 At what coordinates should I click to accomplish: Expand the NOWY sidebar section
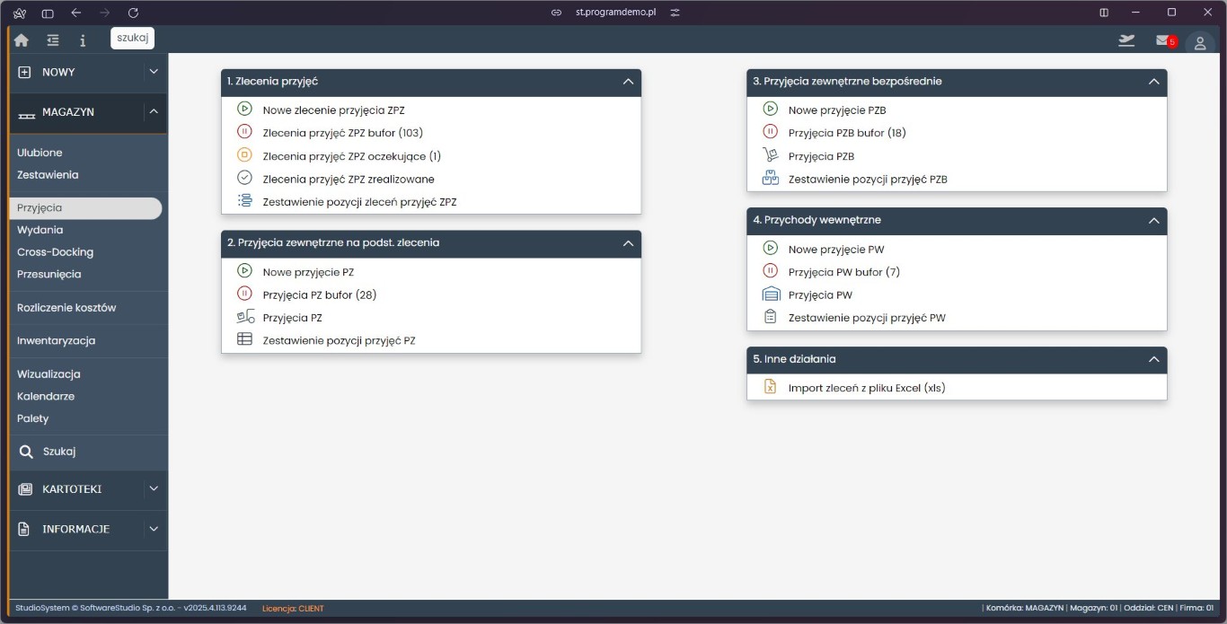coord(153,72)
